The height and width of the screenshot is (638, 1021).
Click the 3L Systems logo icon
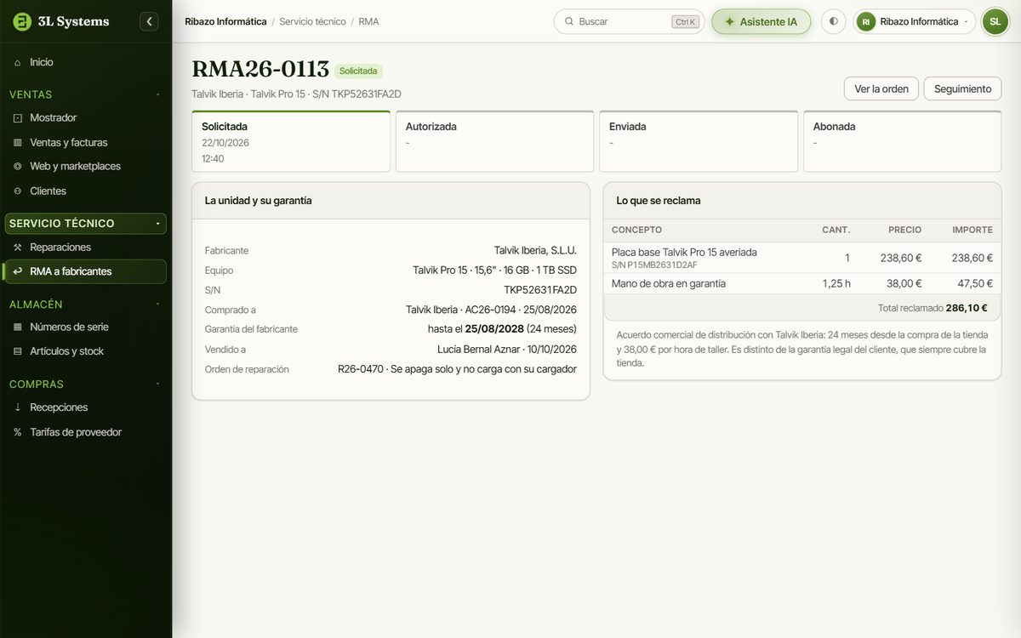pos(22,21)
